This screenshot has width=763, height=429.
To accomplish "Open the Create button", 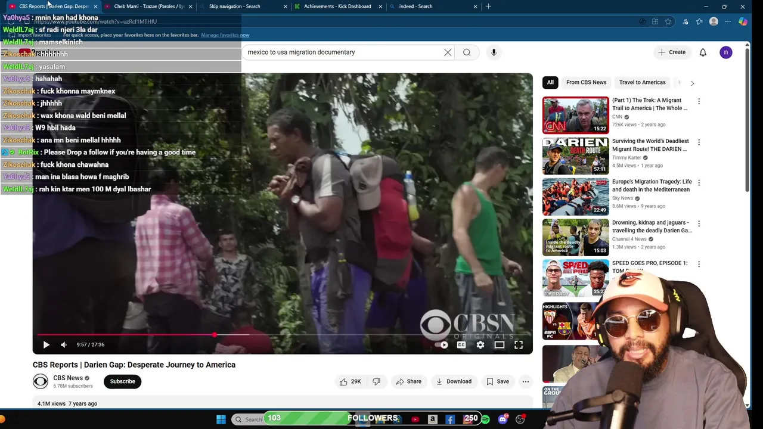I will [x=672, y=52].
